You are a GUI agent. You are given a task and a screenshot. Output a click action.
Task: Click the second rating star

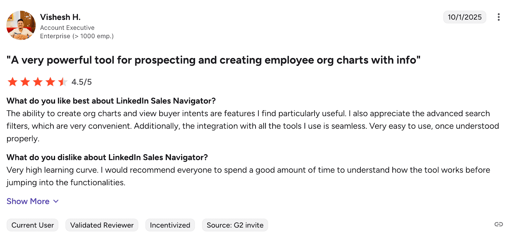[x=25, y=82]
